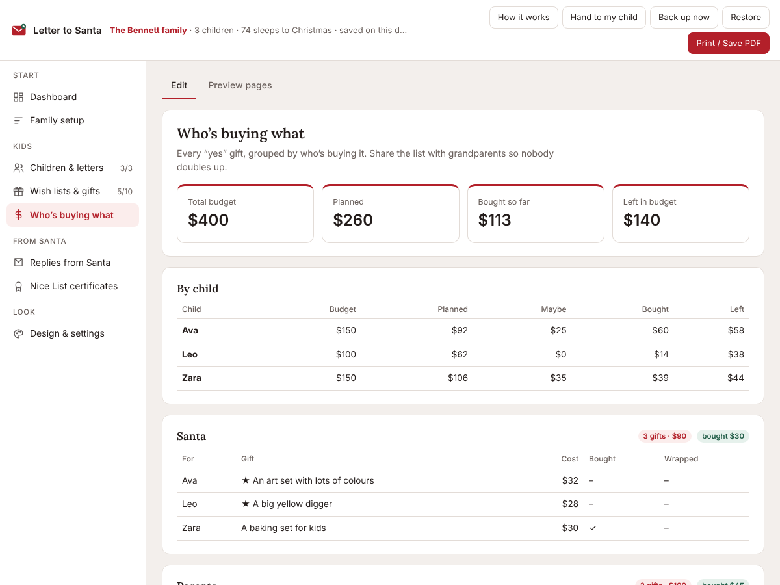Click The Bennett family name

click(148, 30)
